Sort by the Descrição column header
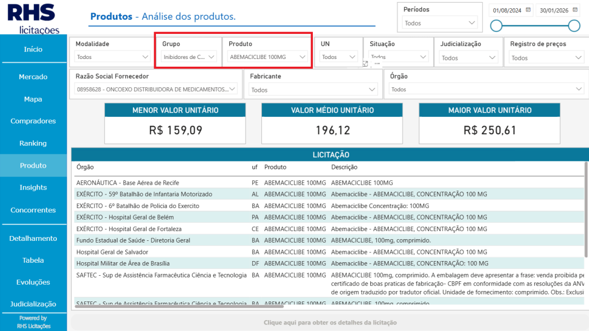589x331 pixels. [344, 167]
